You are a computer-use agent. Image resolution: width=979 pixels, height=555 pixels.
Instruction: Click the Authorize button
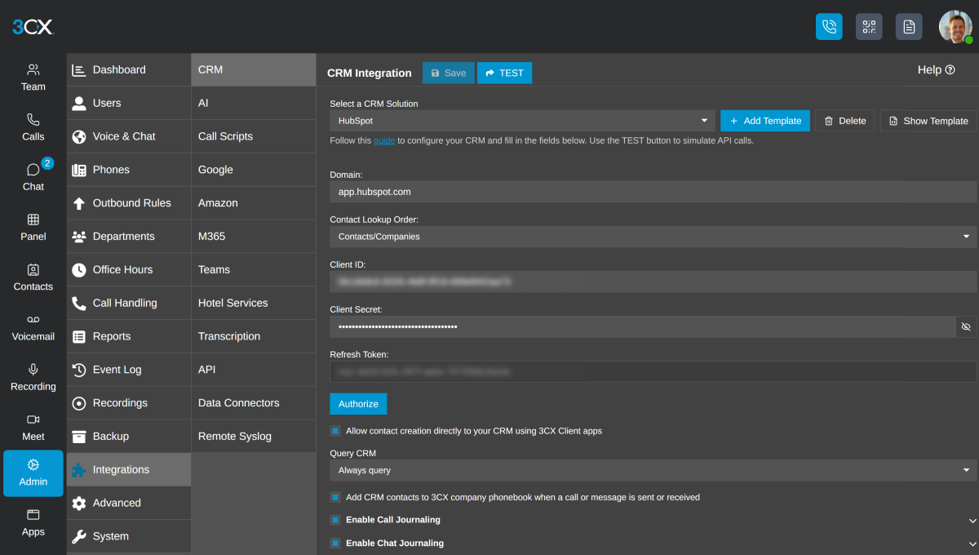pos(358,404)
